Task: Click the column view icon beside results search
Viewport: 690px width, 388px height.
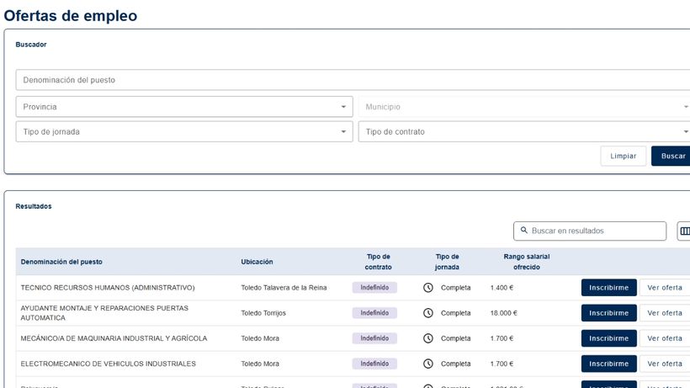Action: [x=683, y=231]
